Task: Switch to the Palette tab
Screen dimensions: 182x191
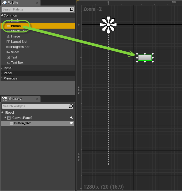Action: pyautogui.click(x=21, y=3)
